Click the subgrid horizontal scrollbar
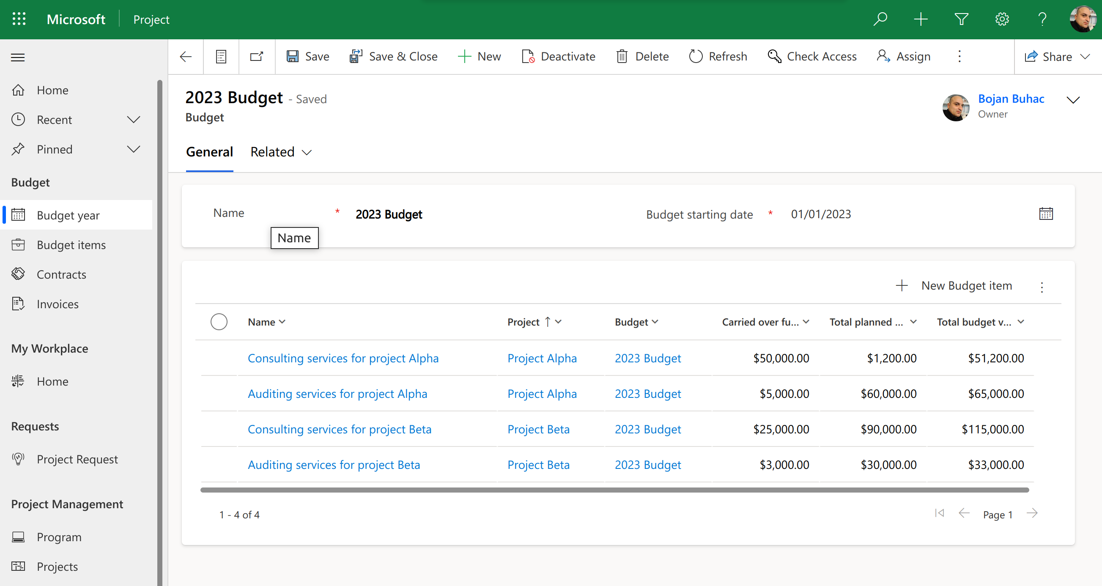Screen dimensions: 1102x586 coord(615,490)
